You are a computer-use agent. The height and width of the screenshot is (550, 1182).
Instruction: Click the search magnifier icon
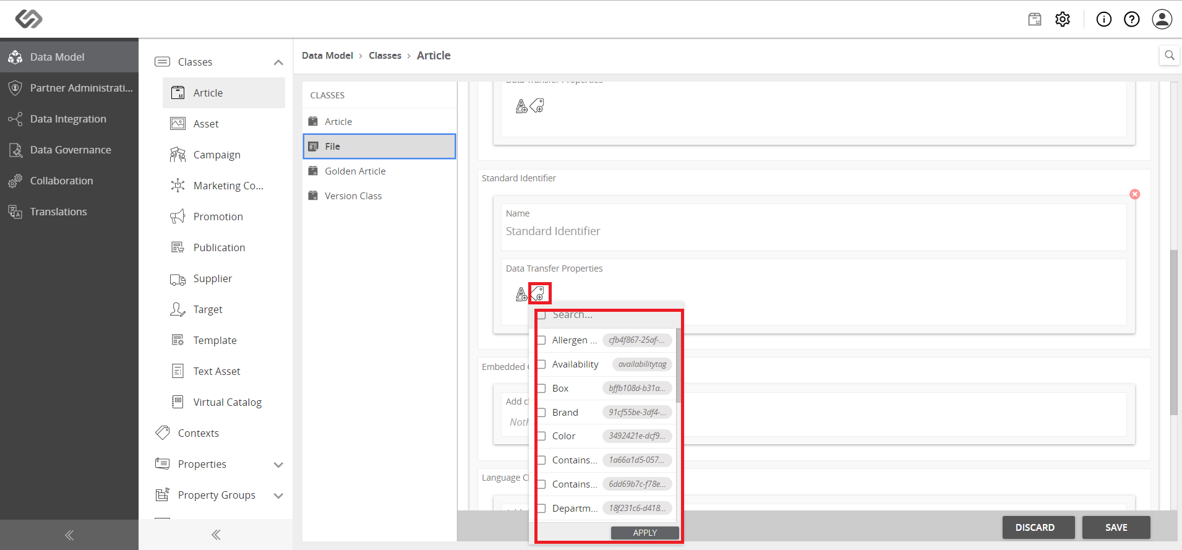(x=1170, y=55)
